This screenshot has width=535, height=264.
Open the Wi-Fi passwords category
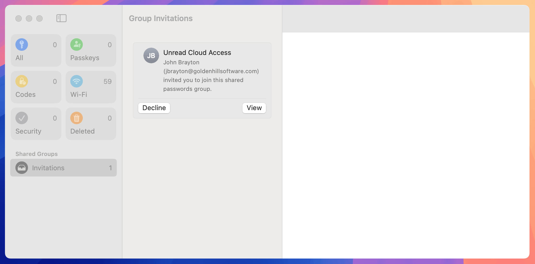point(91,87)
